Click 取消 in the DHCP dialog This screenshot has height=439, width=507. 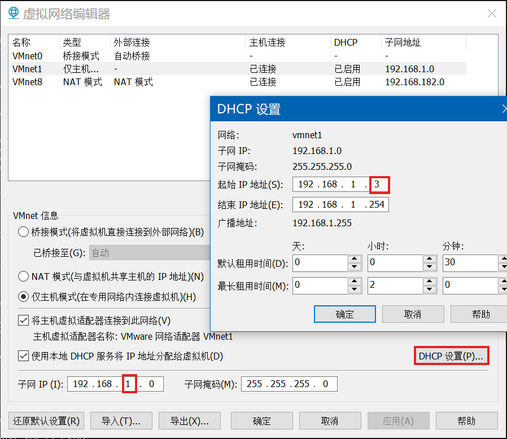[x=413, y=314]
